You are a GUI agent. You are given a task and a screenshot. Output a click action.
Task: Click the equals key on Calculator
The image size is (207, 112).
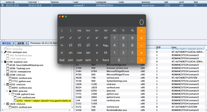pyautogui.click(x=141, y=60)
